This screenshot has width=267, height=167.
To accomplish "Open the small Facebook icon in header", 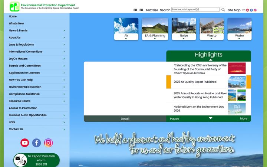I will (251, 10).
